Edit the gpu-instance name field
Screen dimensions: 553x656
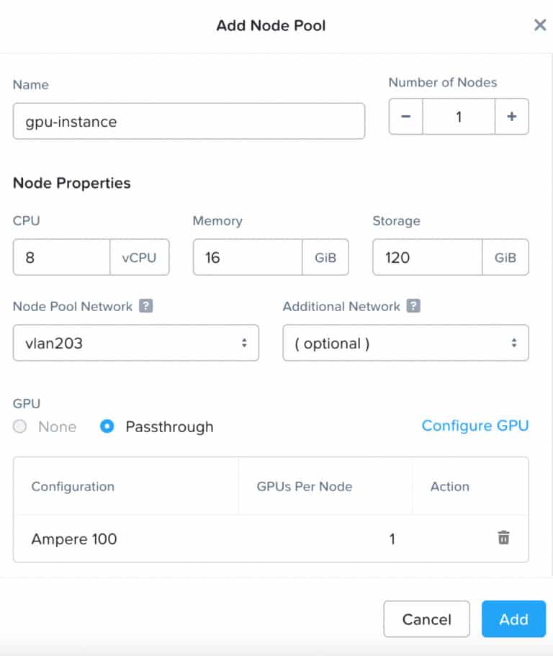(189, 121)
